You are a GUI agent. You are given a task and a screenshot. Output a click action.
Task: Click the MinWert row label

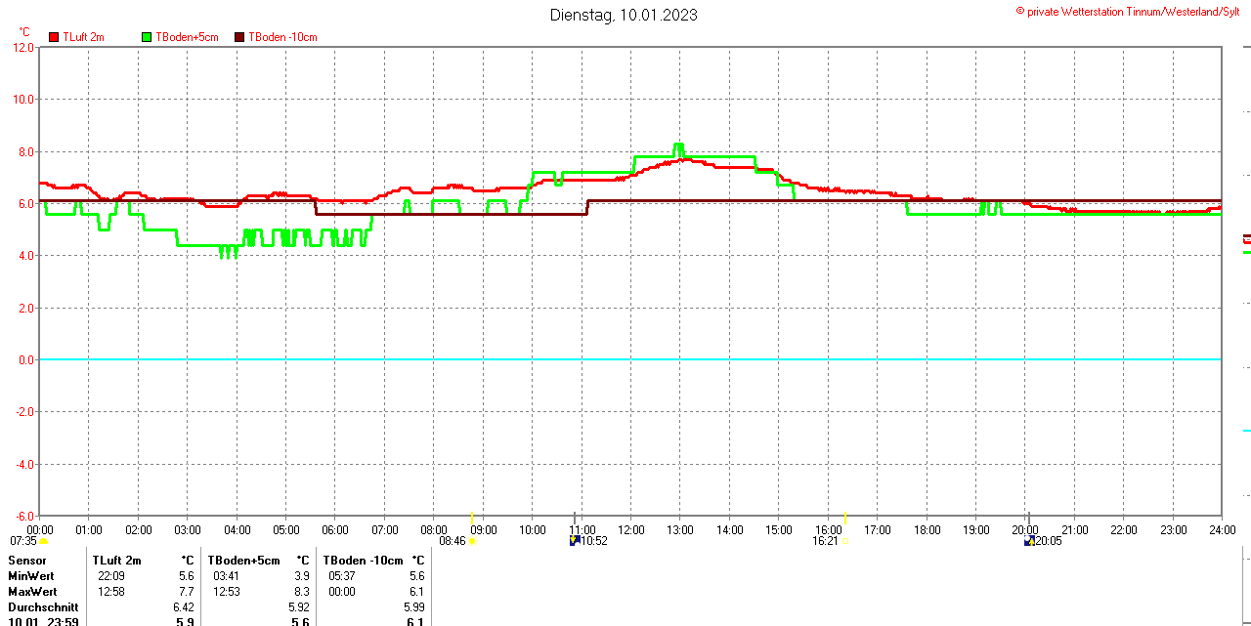coord(32,576)
